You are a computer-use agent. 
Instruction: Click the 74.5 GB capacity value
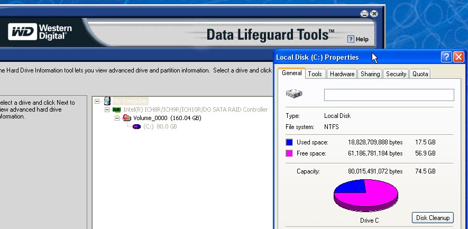[x=425, y=171]
